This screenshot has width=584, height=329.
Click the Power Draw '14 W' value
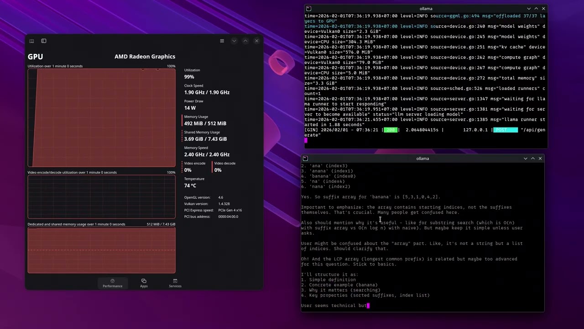[x=190, y=108]
